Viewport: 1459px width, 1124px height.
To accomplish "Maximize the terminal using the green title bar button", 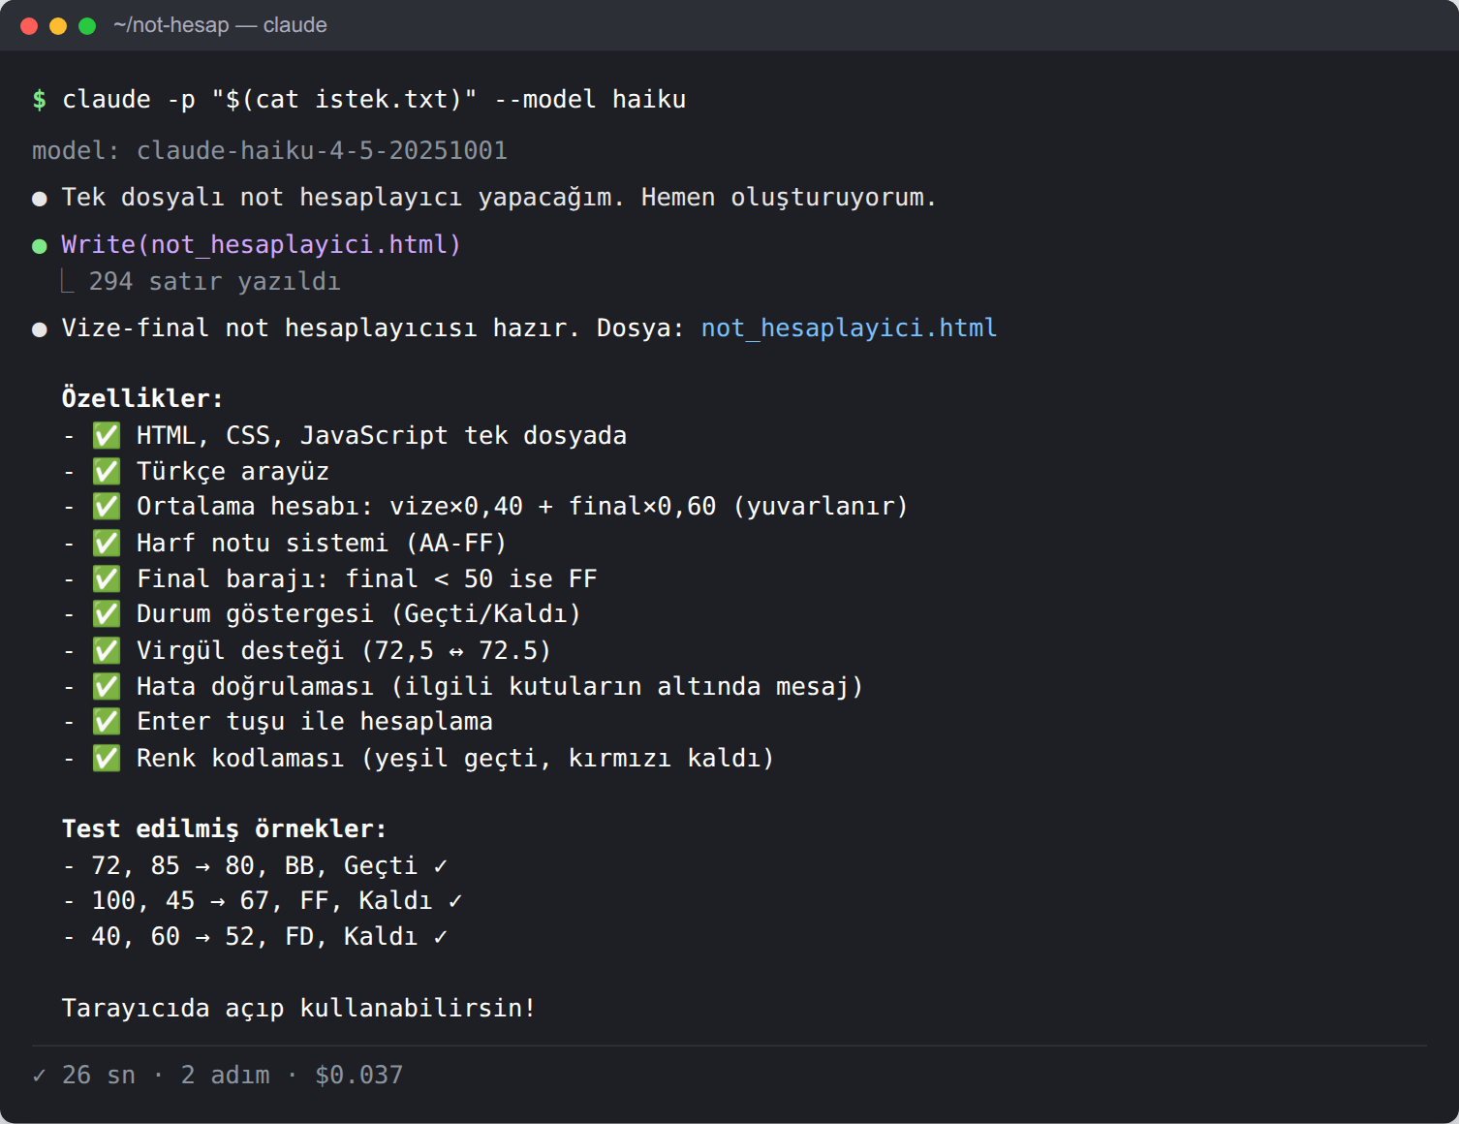I will [87, 26].
